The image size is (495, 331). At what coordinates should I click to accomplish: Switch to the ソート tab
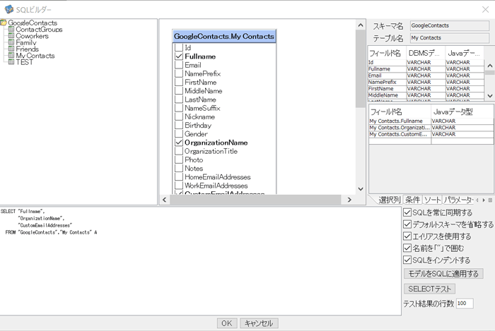pos(432,200)
